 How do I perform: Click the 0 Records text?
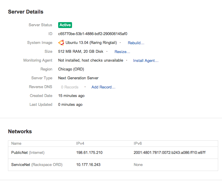tap(70, 87)
